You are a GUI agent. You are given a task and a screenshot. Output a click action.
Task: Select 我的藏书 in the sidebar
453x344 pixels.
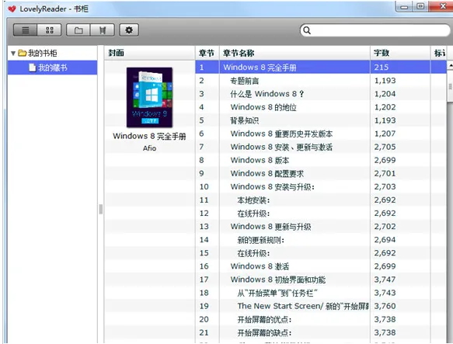[x=52, y=68]
